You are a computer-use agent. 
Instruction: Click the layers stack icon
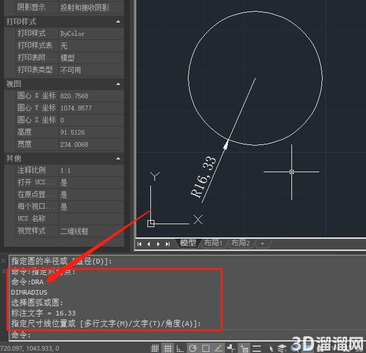click(x=282, y=348)
